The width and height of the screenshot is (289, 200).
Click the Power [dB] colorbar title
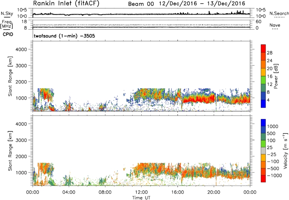click(x=276, y=76)
